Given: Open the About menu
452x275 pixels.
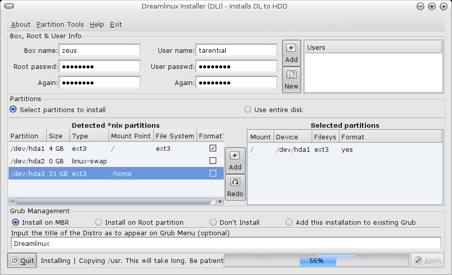Looking at the screenshot, I should (x=21, y=25).
